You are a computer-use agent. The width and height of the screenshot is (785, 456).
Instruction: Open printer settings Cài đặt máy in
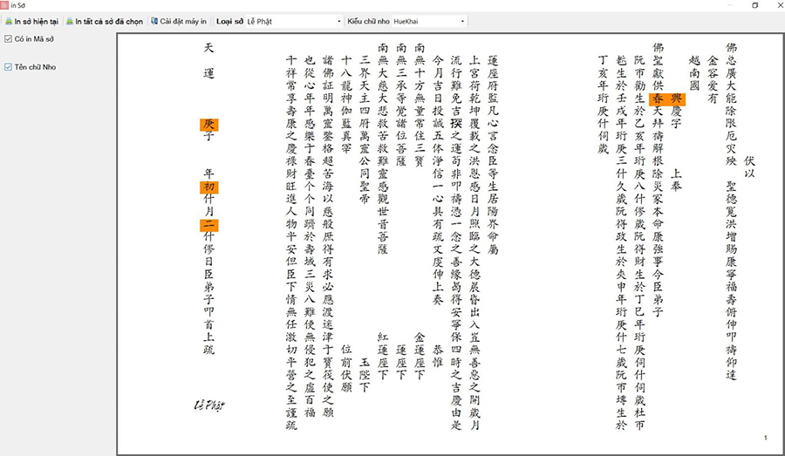179,22
